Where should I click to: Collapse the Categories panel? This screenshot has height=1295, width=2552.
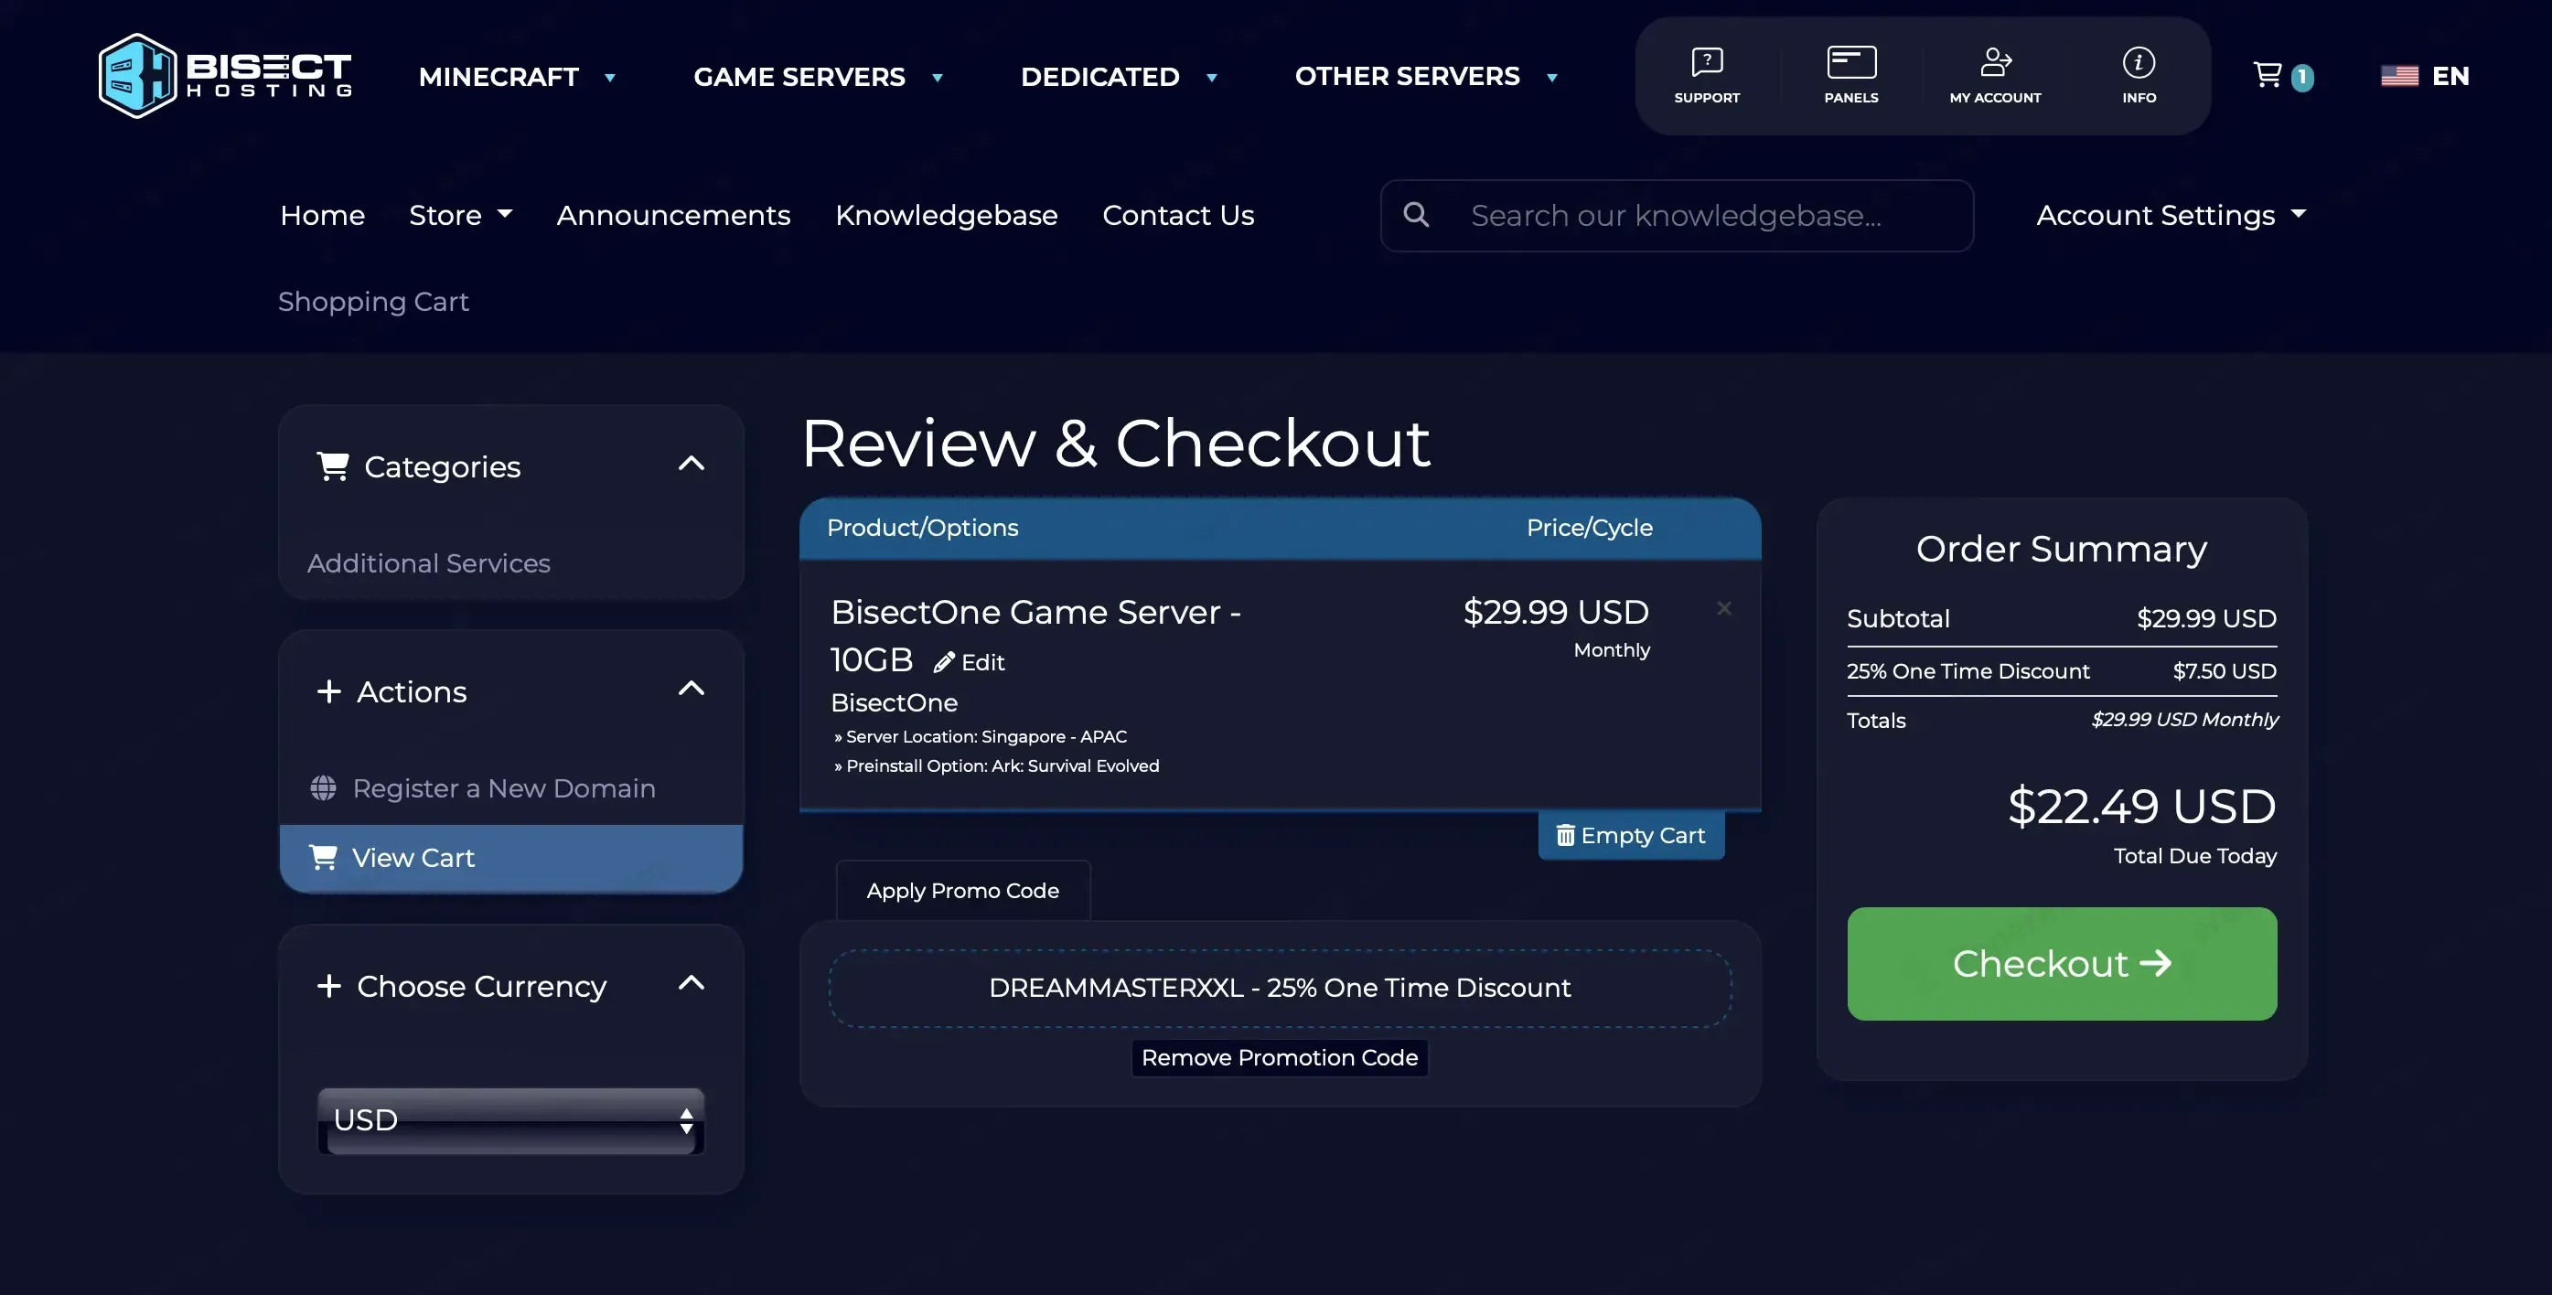click(691, 464)
